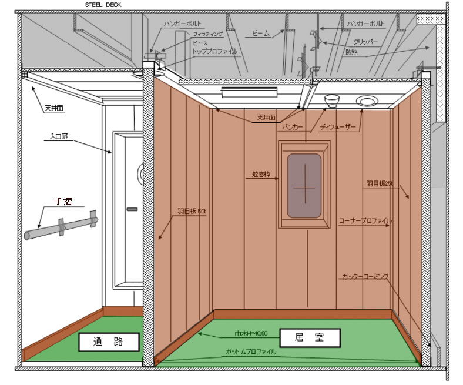Click the door handle on entrance door
Image resolution: width=463 pixels, height=385 pixels.
[132, 209]
